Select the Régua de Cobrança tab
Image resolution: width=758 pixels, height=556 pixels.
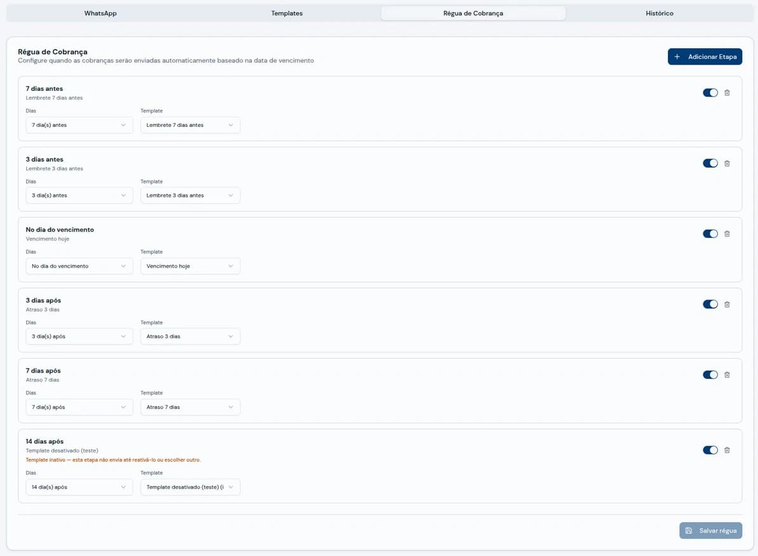[473, 13]
